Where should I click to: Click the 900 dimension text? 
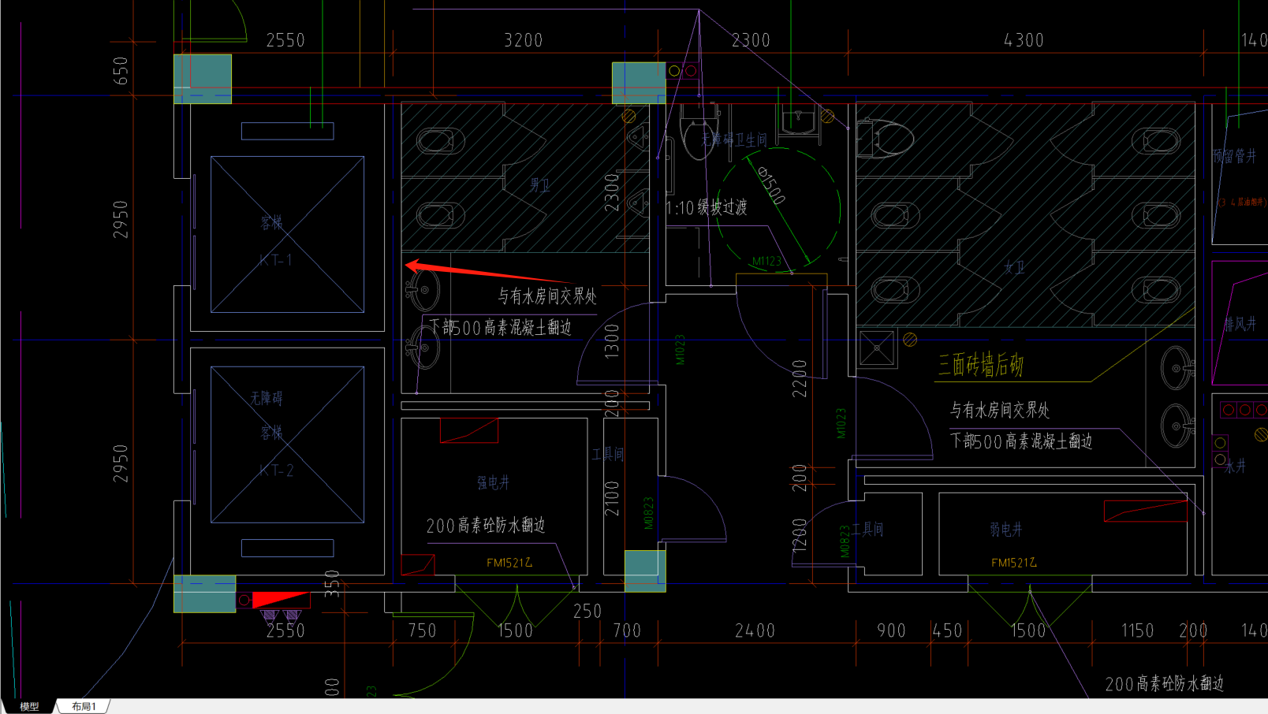[x=891, y=630]
